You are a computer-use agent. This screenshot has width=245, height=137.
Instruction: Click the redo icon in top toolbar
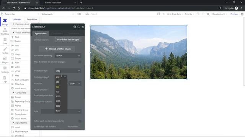[203, 14]
